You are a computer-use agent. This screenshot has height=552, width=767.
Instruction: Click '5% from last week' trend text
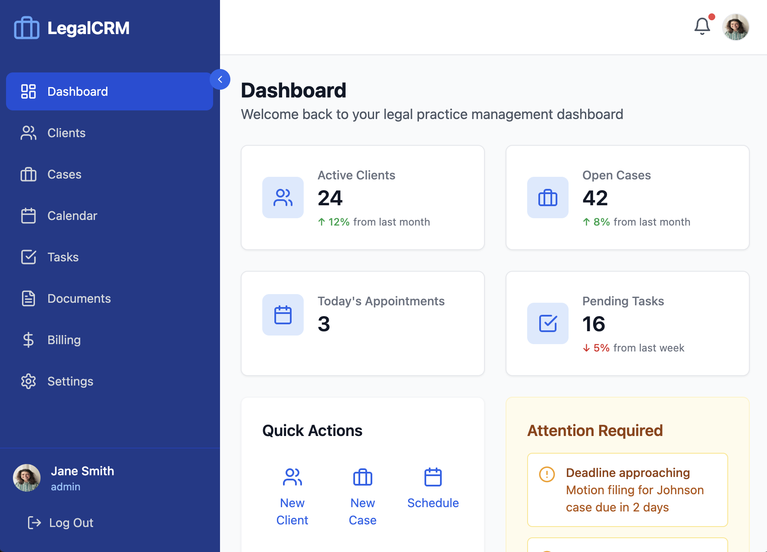[x=633, y=348]
